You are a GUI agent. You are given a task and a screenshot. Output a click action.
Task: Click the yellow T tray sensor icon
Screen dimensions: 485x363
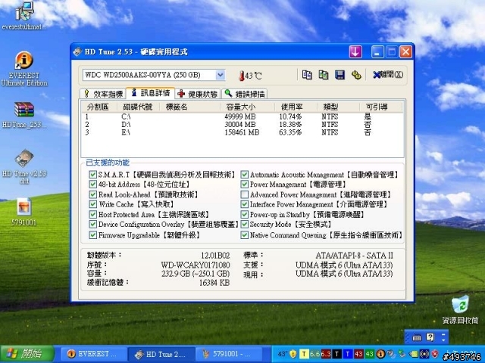pos(305,354)
